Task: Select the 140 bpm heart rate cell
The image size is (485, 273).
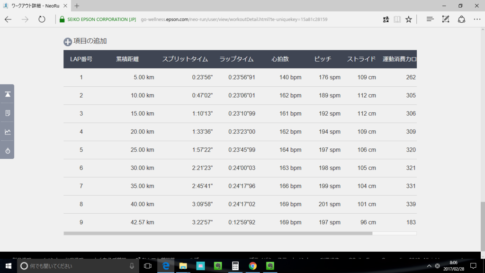Action: click(x=290, y=77)
